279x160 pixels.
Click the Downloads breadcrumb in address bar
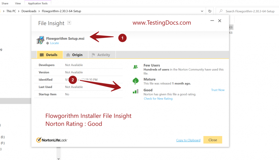coord(29,11)
